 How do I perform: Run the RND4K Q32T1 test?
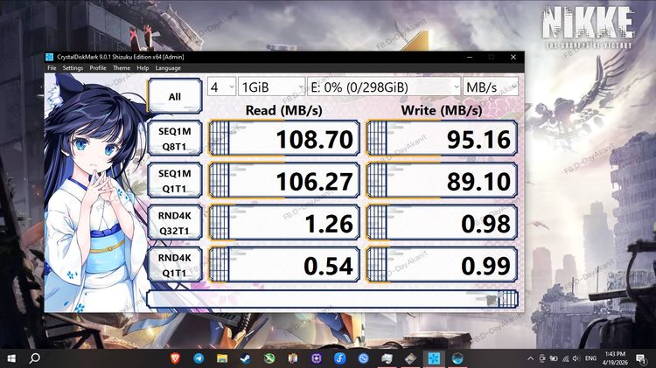(x=174, y=223)
